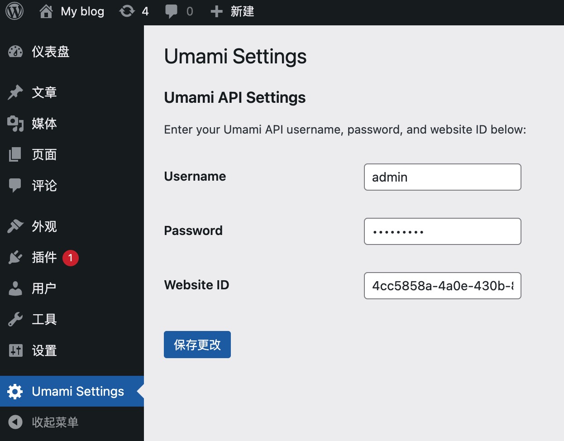Image resolution: width=564 pixels, height=441 pixels.
Task: Open the updates icon showing 4
Action: click(x=127, y=11)
